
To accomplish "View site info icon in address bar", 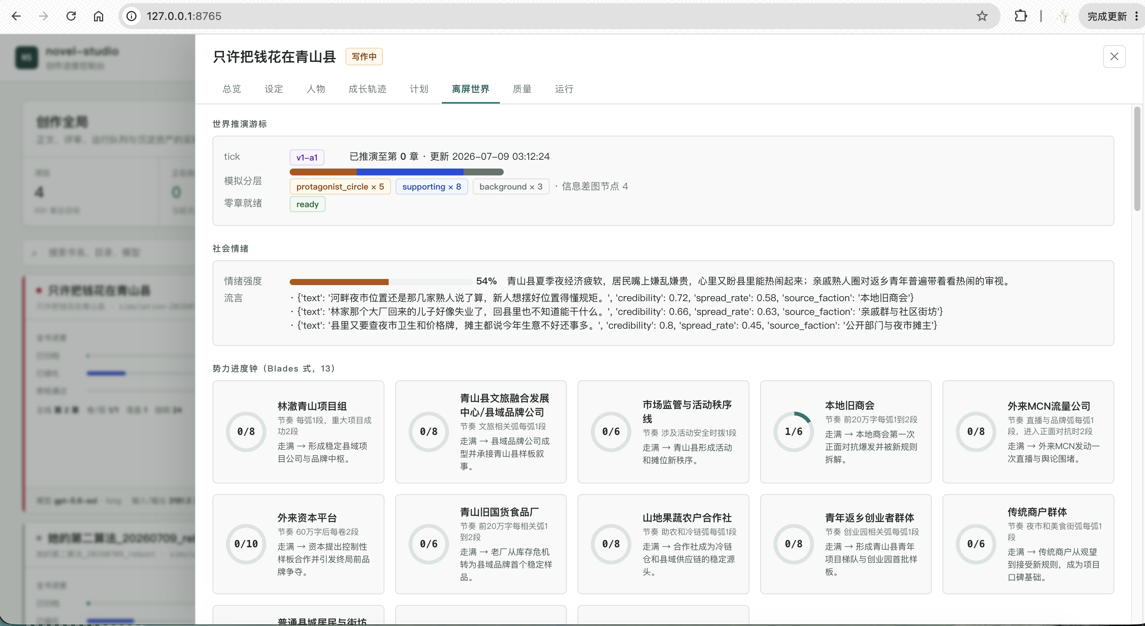I will coord(131,16).
